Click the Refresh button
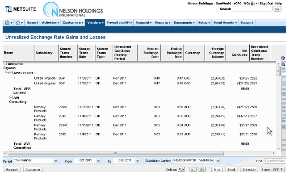This screenshot has width=286, height=172. 12,169
